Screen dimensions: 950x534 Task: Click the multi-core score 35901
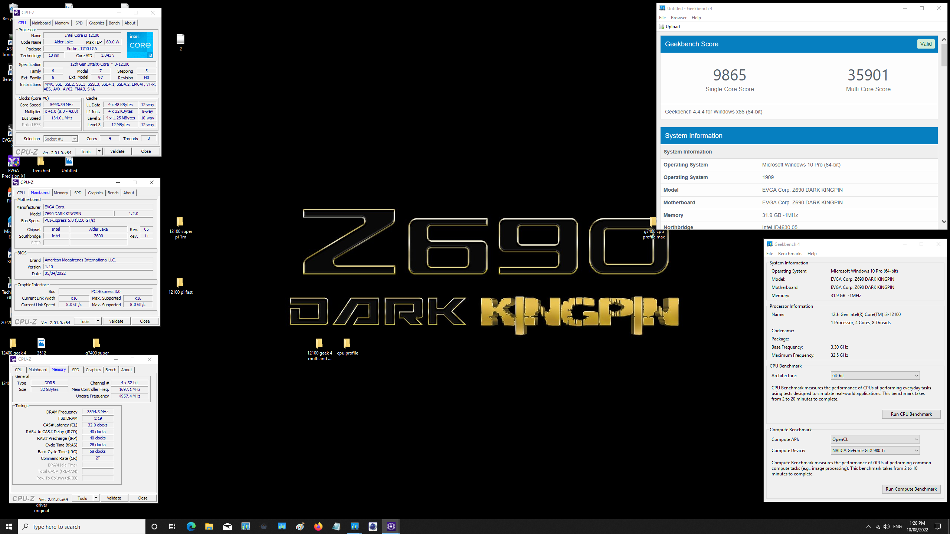(x=868, y=75)
